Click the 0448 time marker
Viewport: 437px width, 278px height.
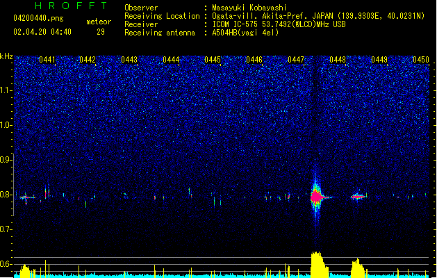click(x=338, y=60)
